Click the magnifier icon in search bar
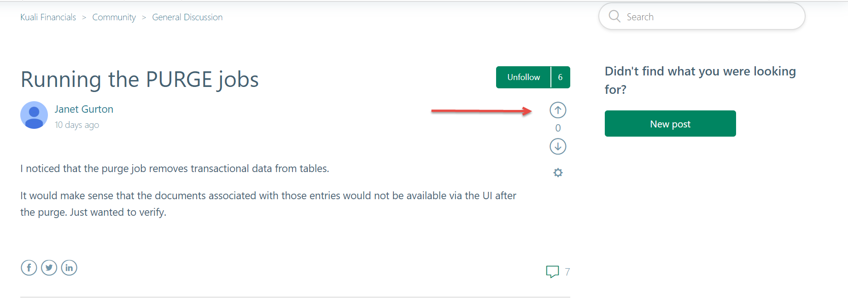This screenshot has width=848, height=305. 614,17
